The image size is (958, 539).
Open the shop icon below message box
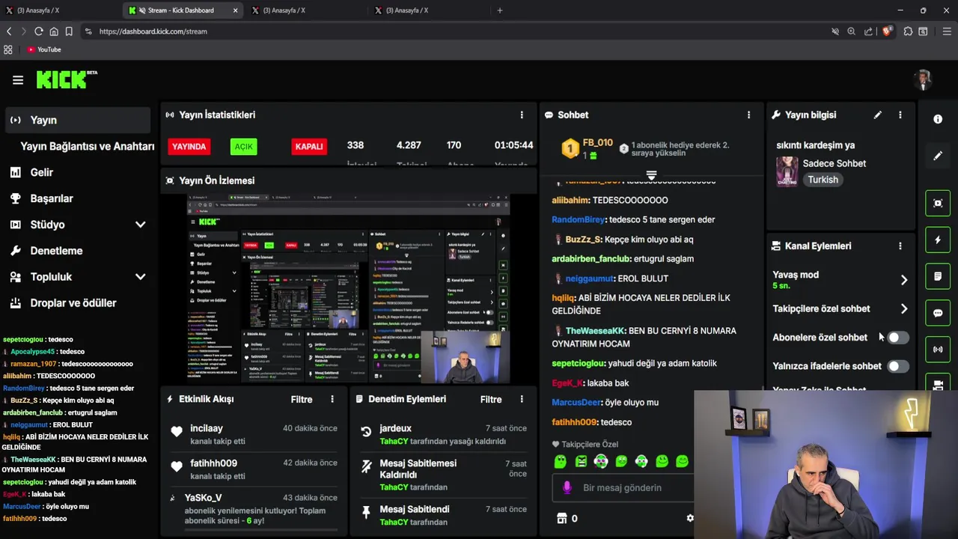click(562, 518)
